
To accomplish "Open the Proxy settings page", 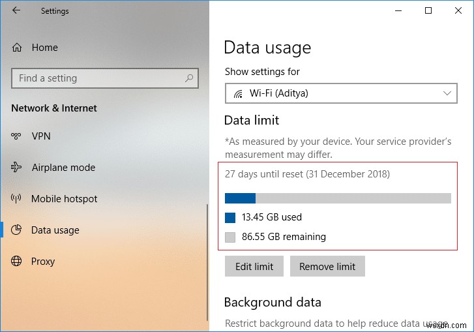I will (43, 262).
